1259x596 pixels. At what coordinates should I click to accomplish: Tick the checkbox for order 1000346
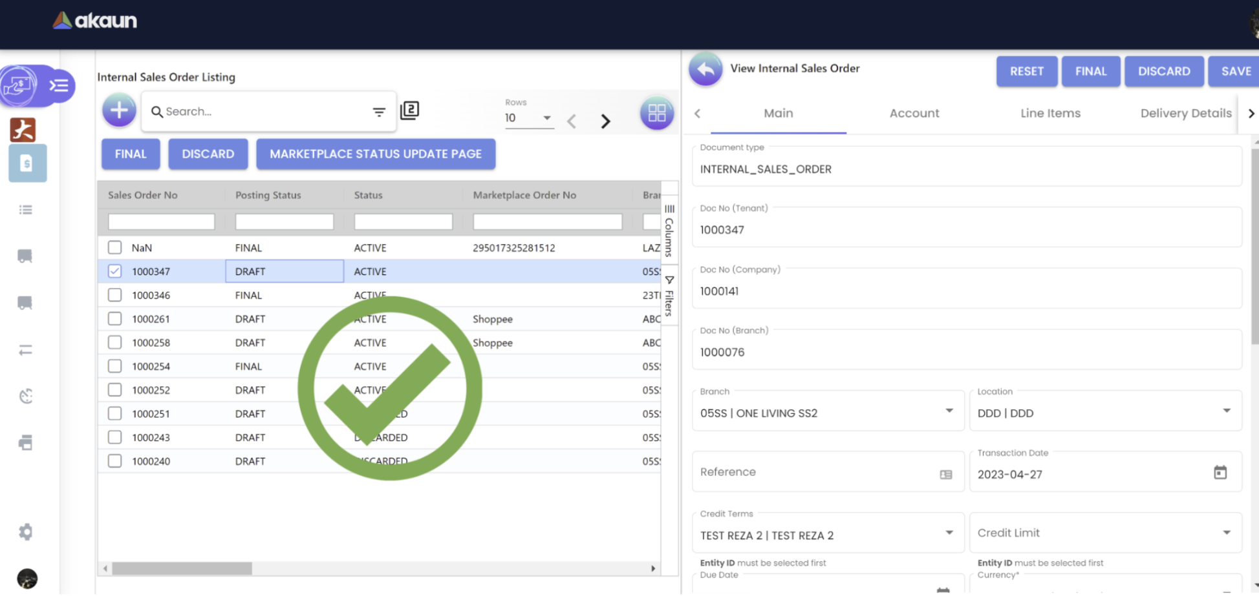[x=114, y=295]
